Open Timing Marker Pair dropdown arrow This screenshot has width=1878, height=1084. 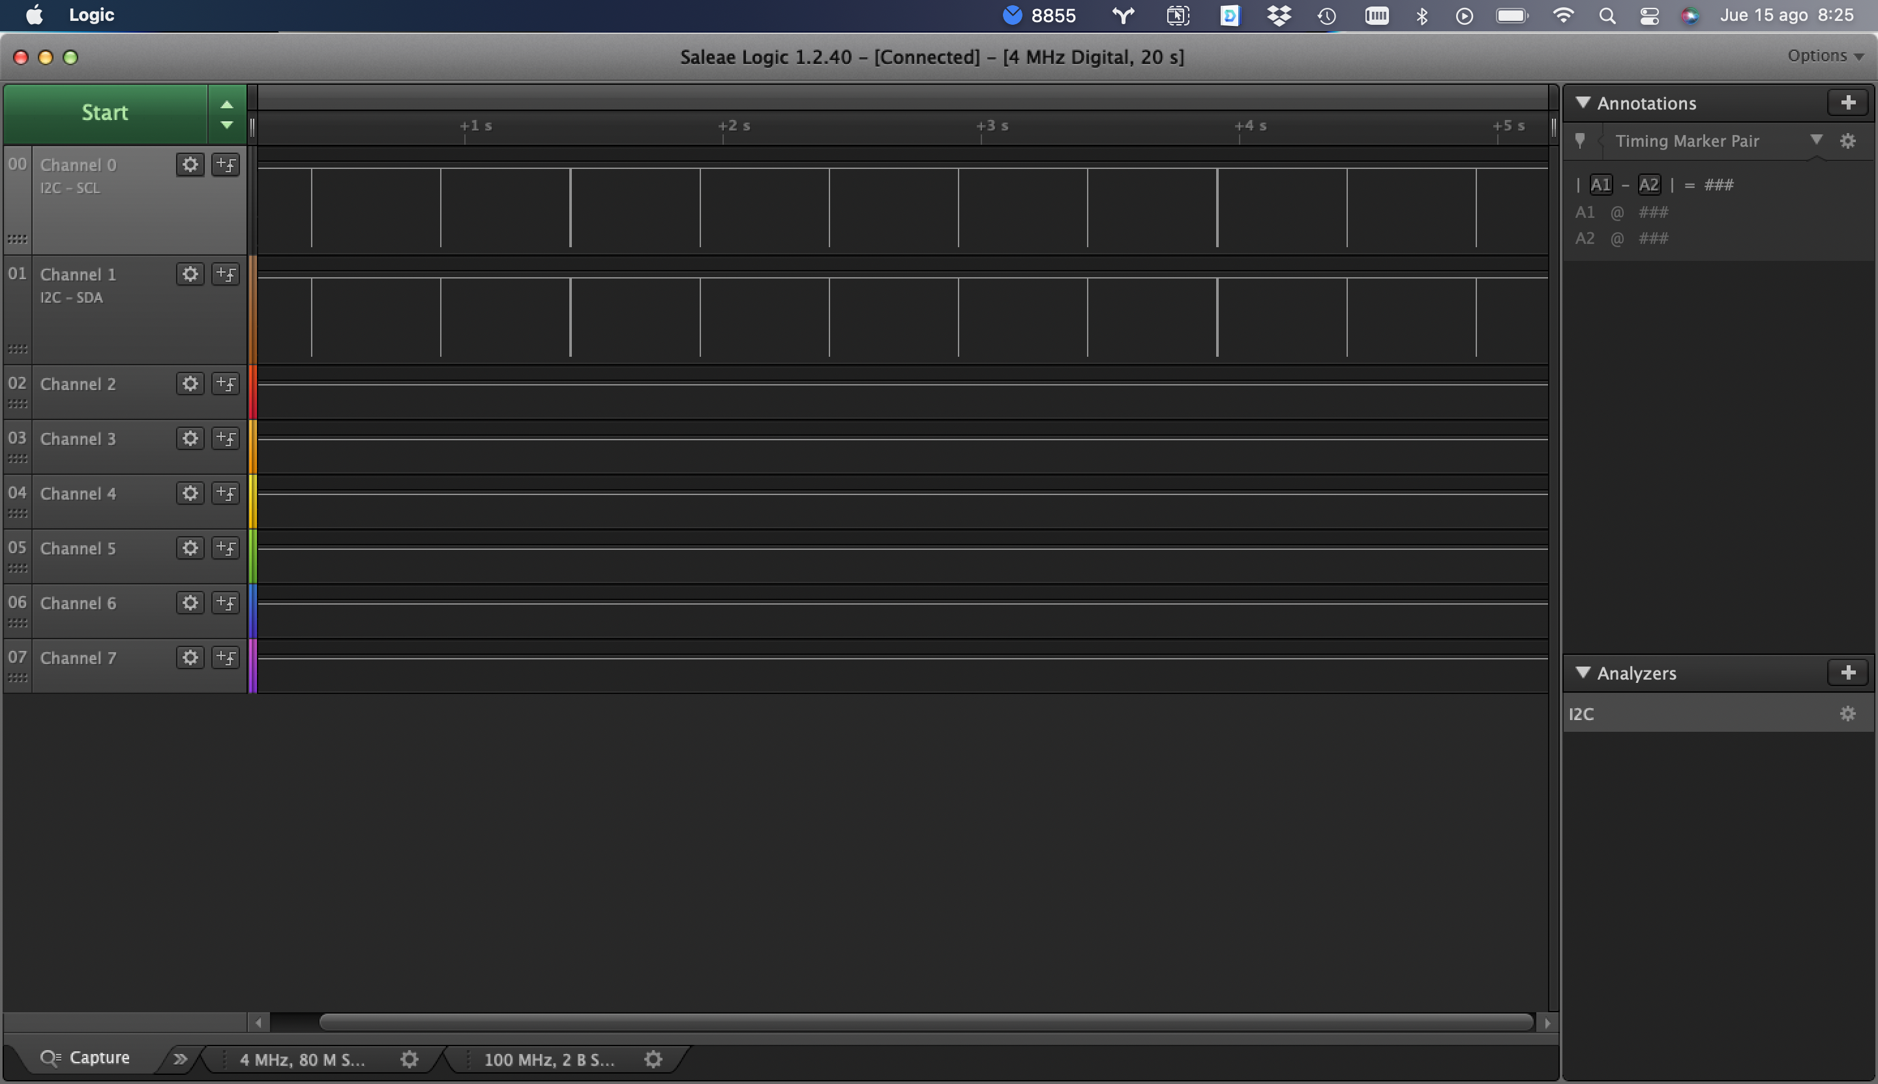point(1816,140)
